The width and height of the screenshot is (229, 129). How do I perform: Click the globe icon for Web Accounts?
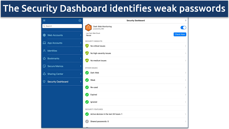pyautogui.click(x=44, y=35)
